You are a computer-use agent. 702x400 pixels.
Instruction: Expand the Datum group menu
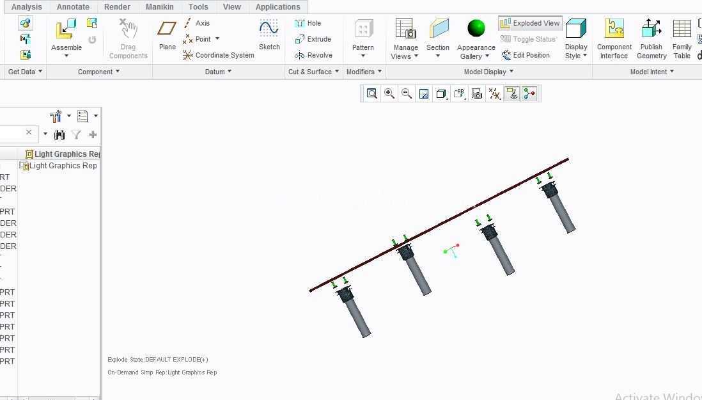pos(218,72)
